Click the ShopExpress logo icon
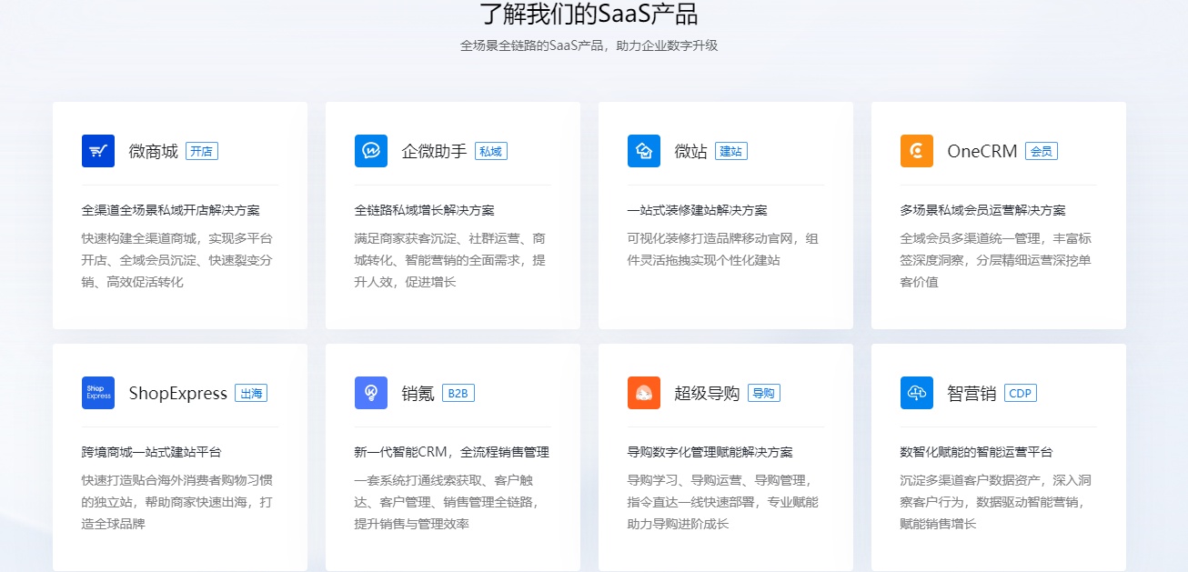The image size is (1188, 572). tap(98, 393)
